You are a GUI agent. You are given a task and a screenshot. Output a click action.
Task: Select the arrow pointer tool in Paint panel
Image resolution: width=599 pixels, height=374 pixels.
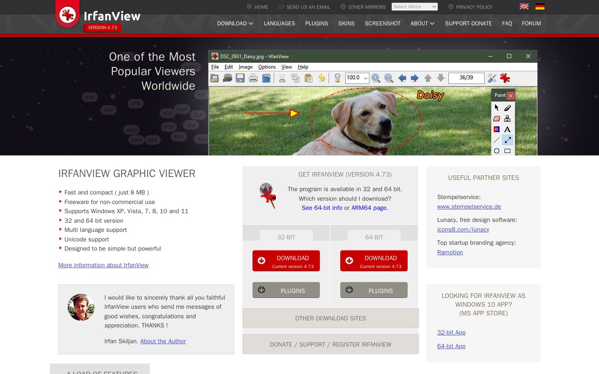[497, 108]
